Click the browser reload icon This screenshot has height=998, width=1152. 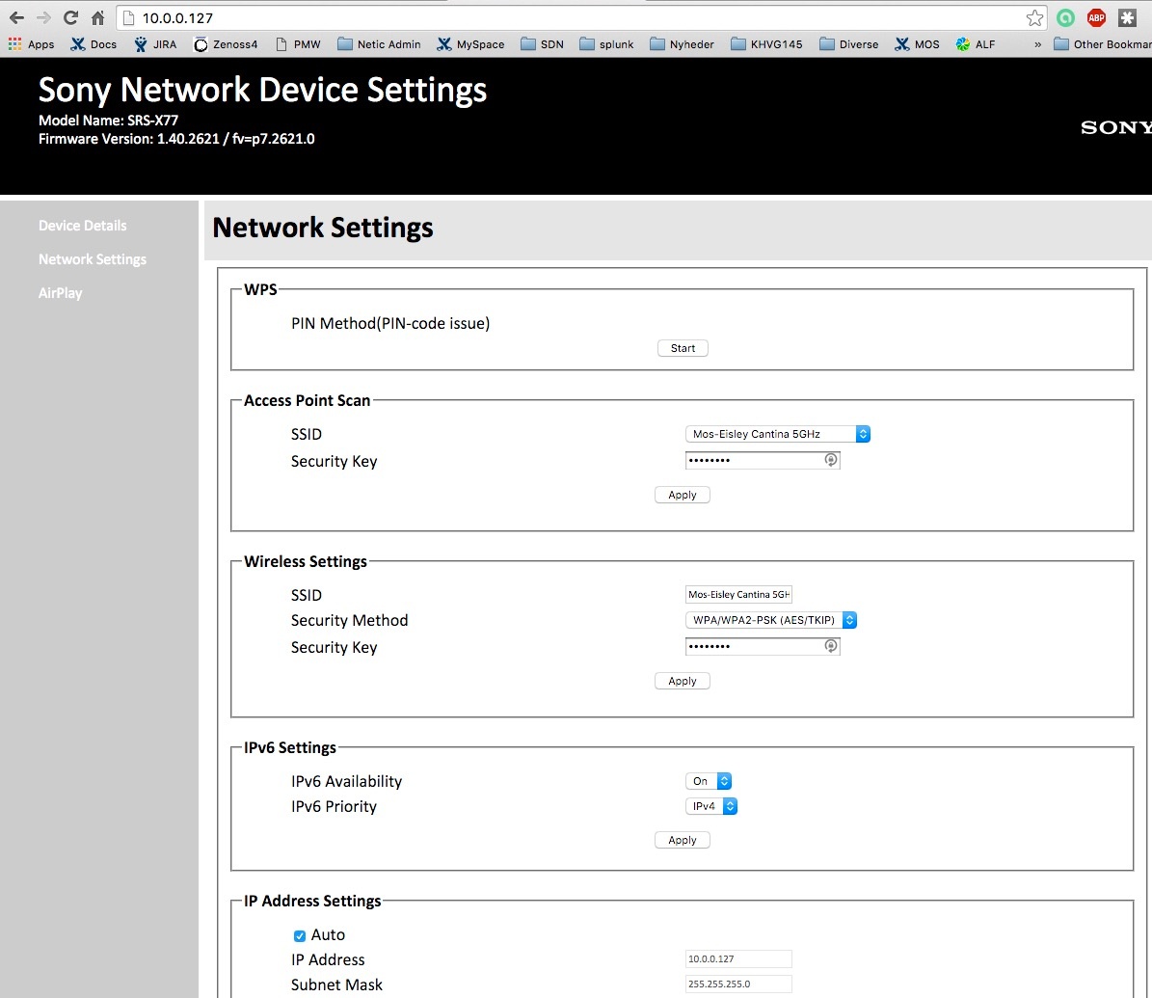(x=70, y=18)
